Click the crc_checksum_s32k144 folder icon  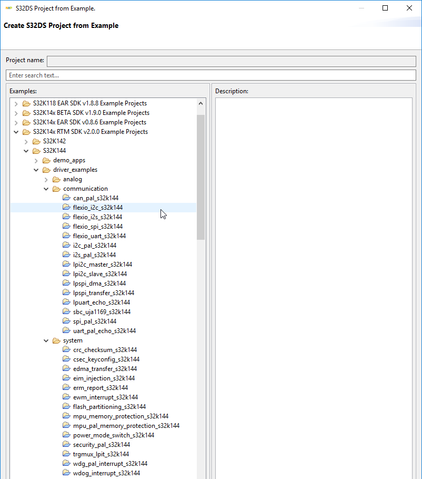click(x=66, y=349)
